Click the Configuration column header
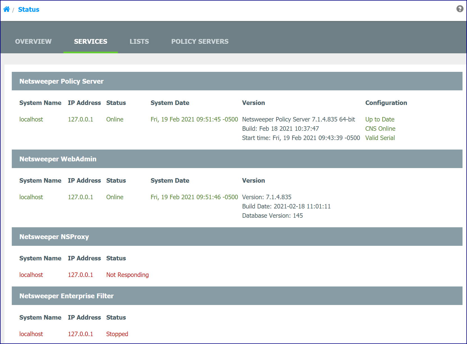The width and height of the screenshot is (467, 344). tap(386, 103)
